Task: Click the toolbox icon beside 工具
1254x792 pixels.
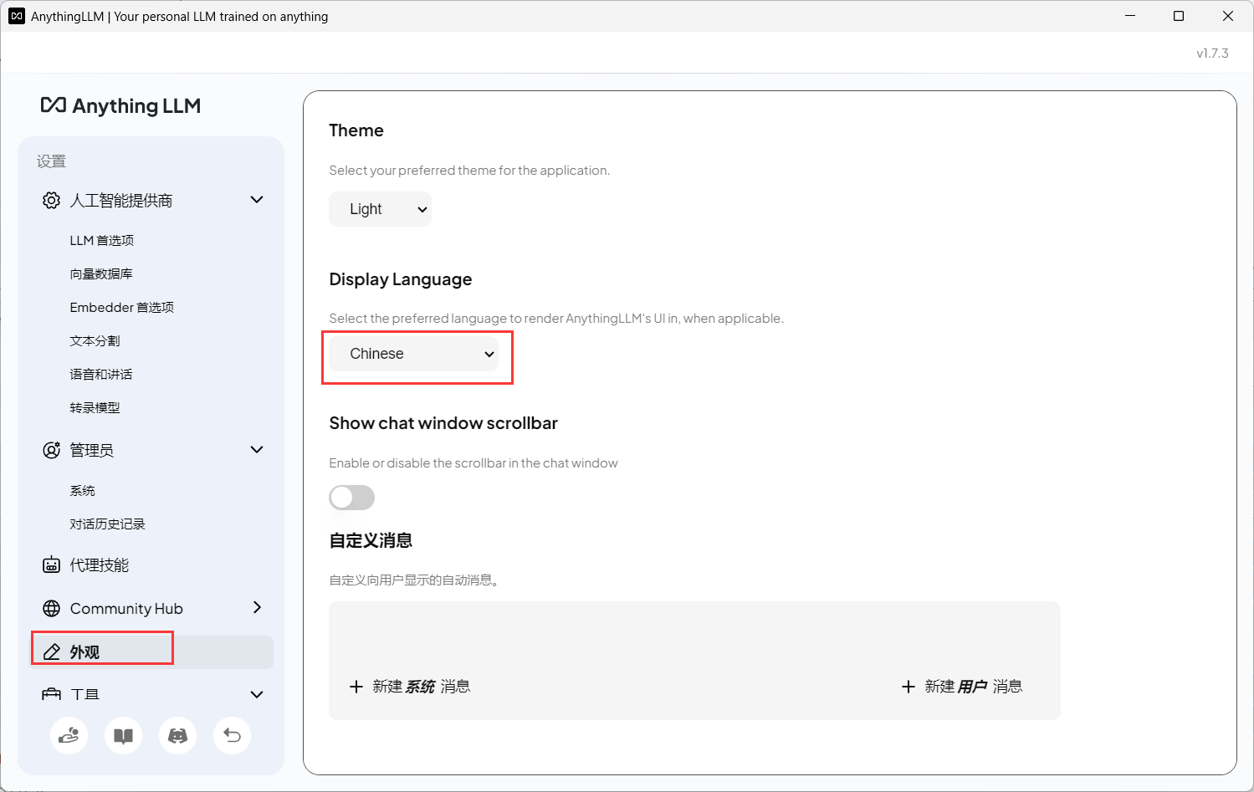Action: click(x=51, y=694)
